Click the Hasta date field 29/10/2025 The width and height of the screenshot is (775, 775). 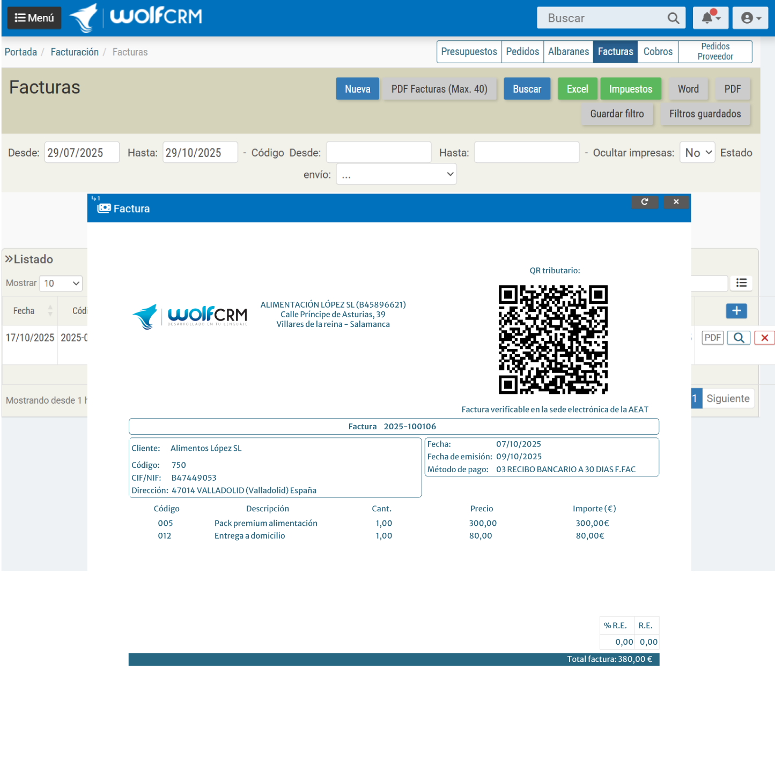pos(200,152)
